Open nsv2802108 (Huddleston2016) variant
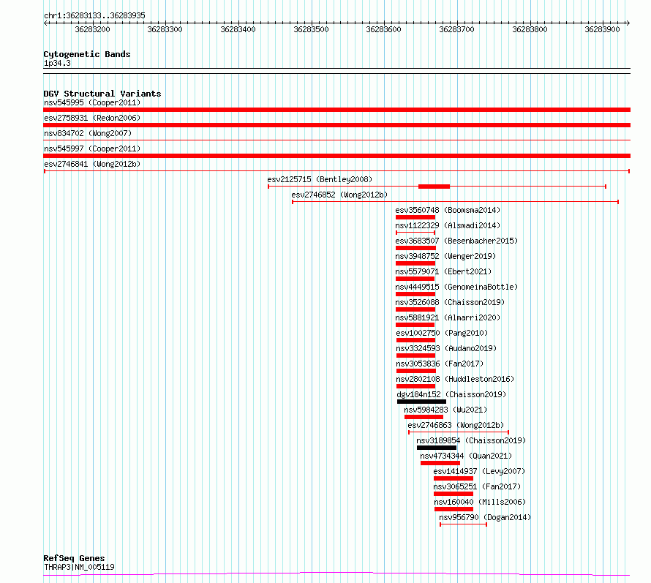651x583 pixels. (x=455, y=379)
